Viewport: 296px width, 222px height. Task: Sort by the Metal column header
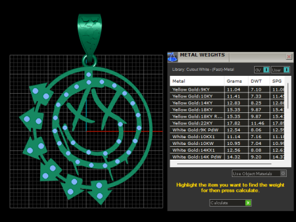(197, 81)
